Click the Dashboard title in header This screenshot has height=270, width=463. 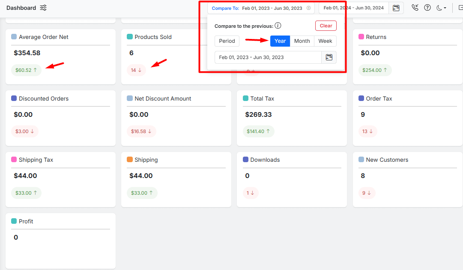click(x=21, y=8)
